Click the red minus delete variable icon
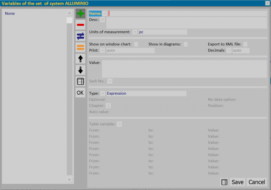Viewport: 271px width, 190px height. tap(80, 25)
